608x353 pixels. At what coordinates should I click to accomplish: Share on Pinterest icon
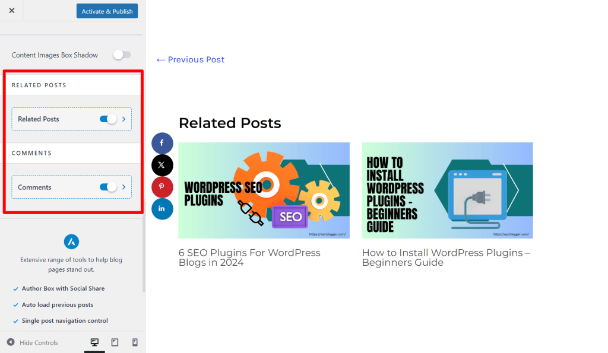[162, 187]
